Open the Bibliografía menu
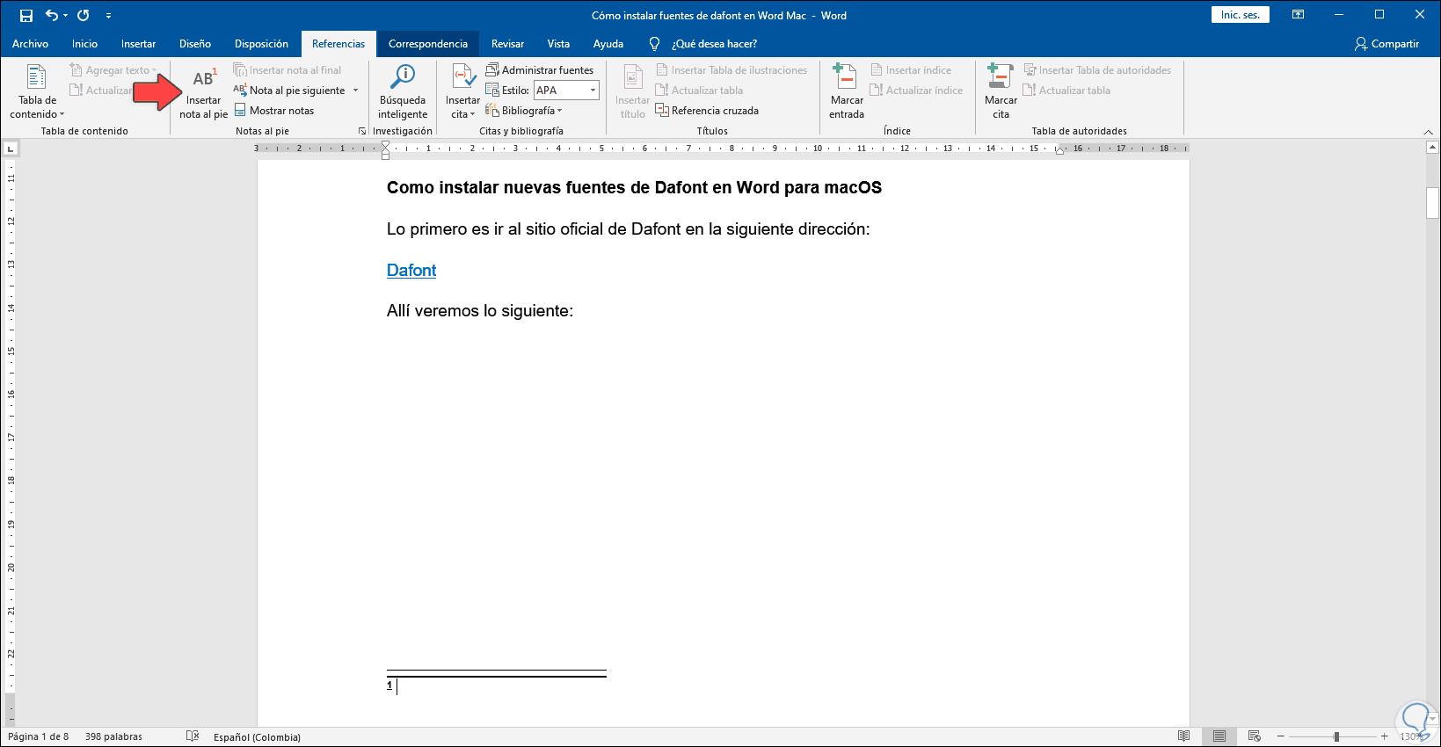This screenshot has width=1441, height=747. click(x=524, y=111)
